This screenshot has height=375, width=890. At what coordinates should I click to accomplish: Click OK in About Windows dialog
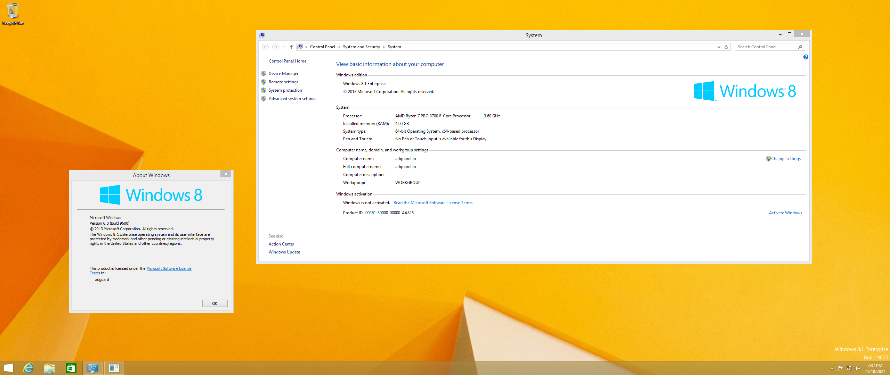click(215, 303)
